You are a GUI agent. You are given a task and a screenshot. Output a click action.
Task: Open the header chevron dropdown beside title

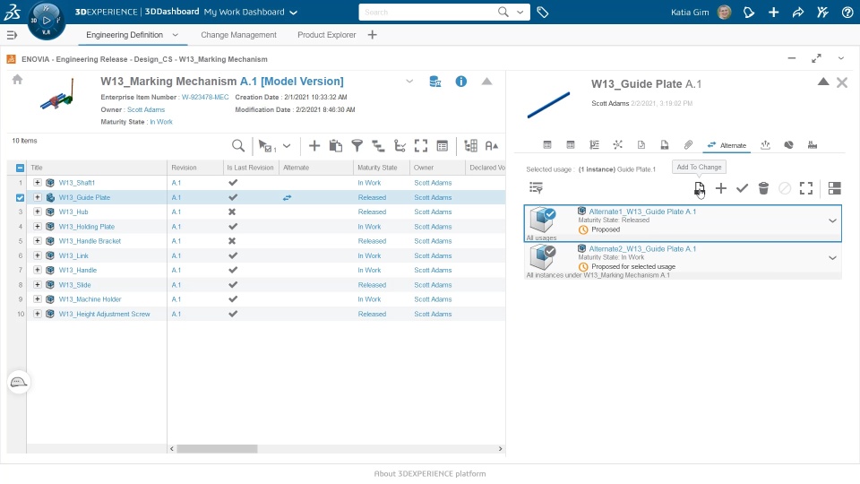click(409, 82)
